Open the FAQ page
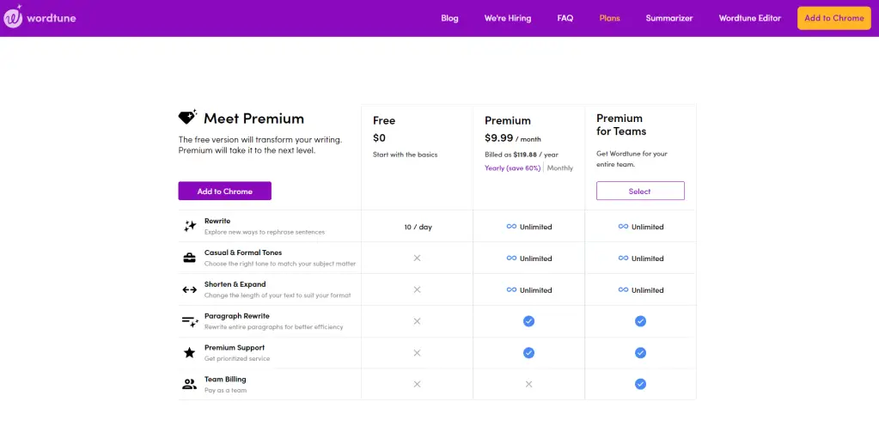 (565, 18)
